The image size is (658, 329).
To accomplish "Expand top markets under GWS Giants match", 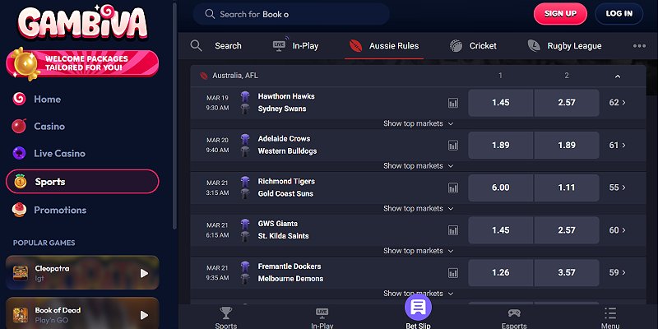I will [x=419, y=251].
